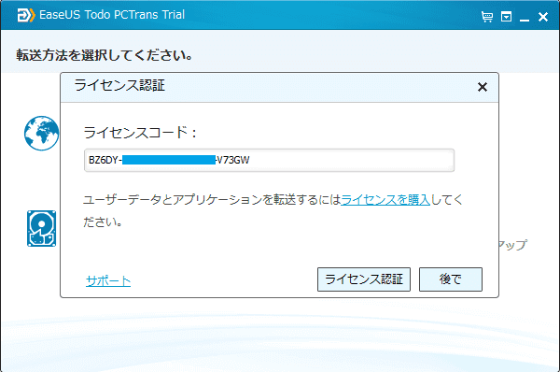This screenshot has width=560, height=372.
Task: Click the ライセンスコード： label
Action: tap(140, 133)
